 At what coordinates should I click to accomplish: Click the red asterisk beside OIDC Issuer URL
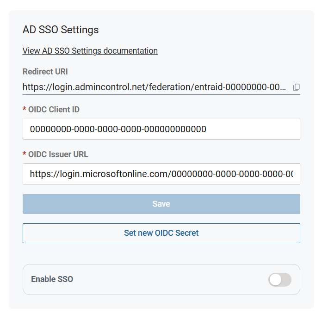coord(24,153)
